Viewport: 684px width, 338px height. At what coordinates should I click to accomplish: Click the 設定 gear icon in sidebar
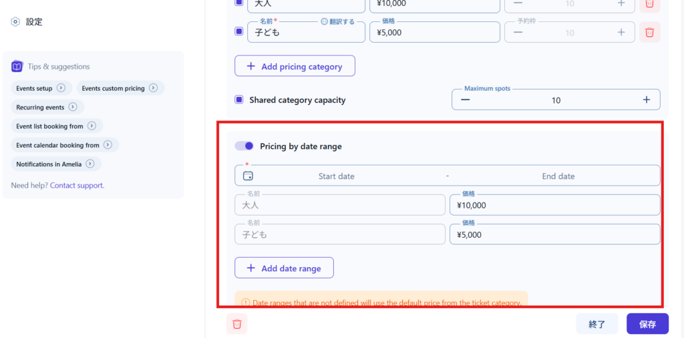point(15,22)
